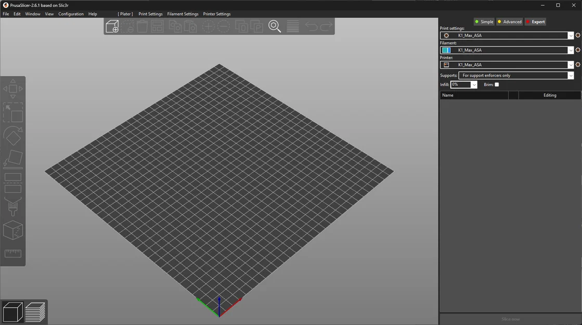Select the Move gizmo tool
Viewport: 582px width, 325px height.
click(13, 89)
